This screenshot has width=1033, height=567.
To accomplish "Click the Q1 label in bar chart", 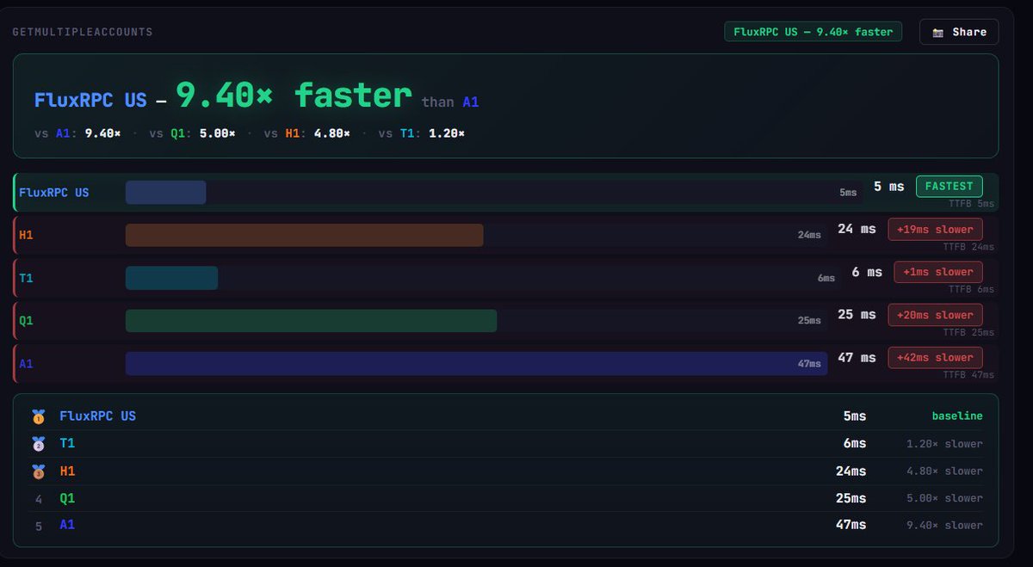I will [26, 320].
